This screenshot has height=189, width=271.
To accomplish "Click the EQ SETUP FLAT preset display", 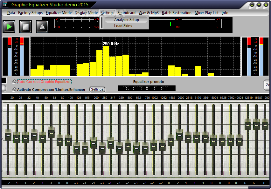I will pyautogui.click(x=147, y=88).
